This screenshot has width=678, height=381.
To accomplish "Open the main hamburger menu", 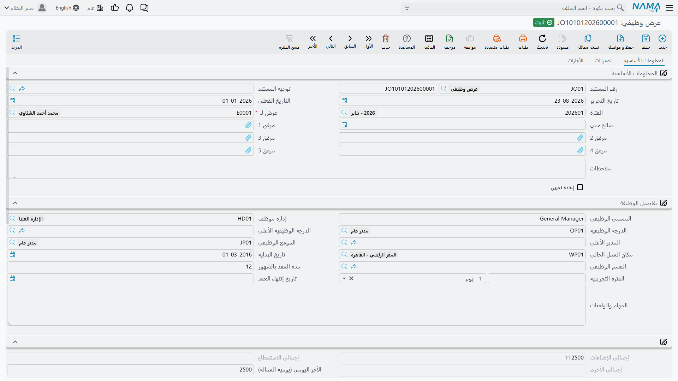I will pyautogui.click(x=670, y=8).
